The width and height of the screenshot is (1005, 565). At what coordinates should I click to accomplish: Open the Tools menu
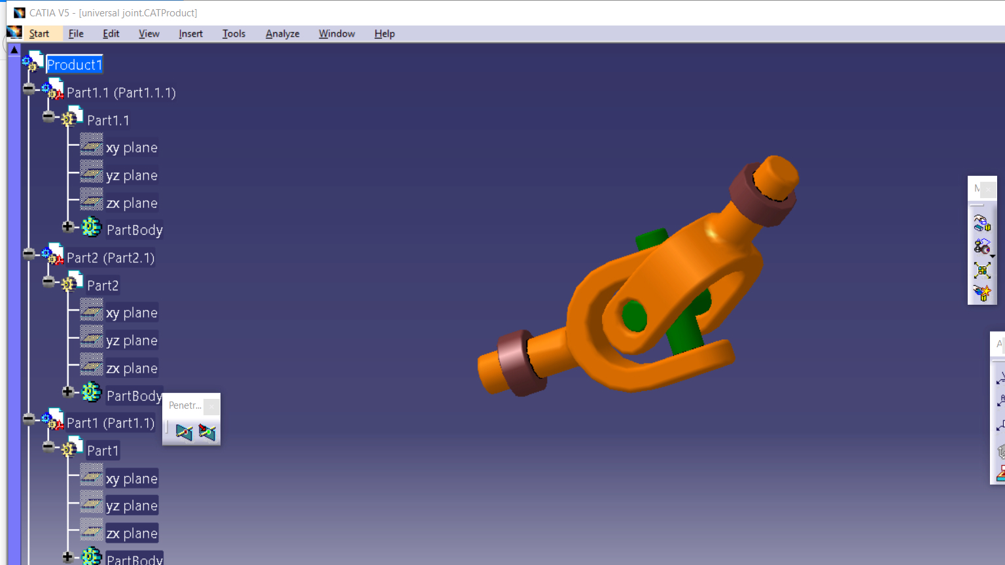click(234, 34)
